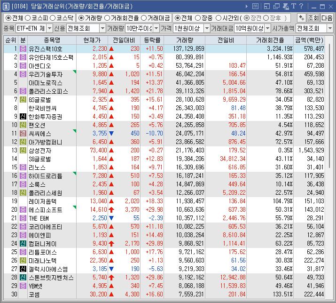Click the small play arrow icon in title bar
Screen dimensions: 336x303
click(247, 7)
